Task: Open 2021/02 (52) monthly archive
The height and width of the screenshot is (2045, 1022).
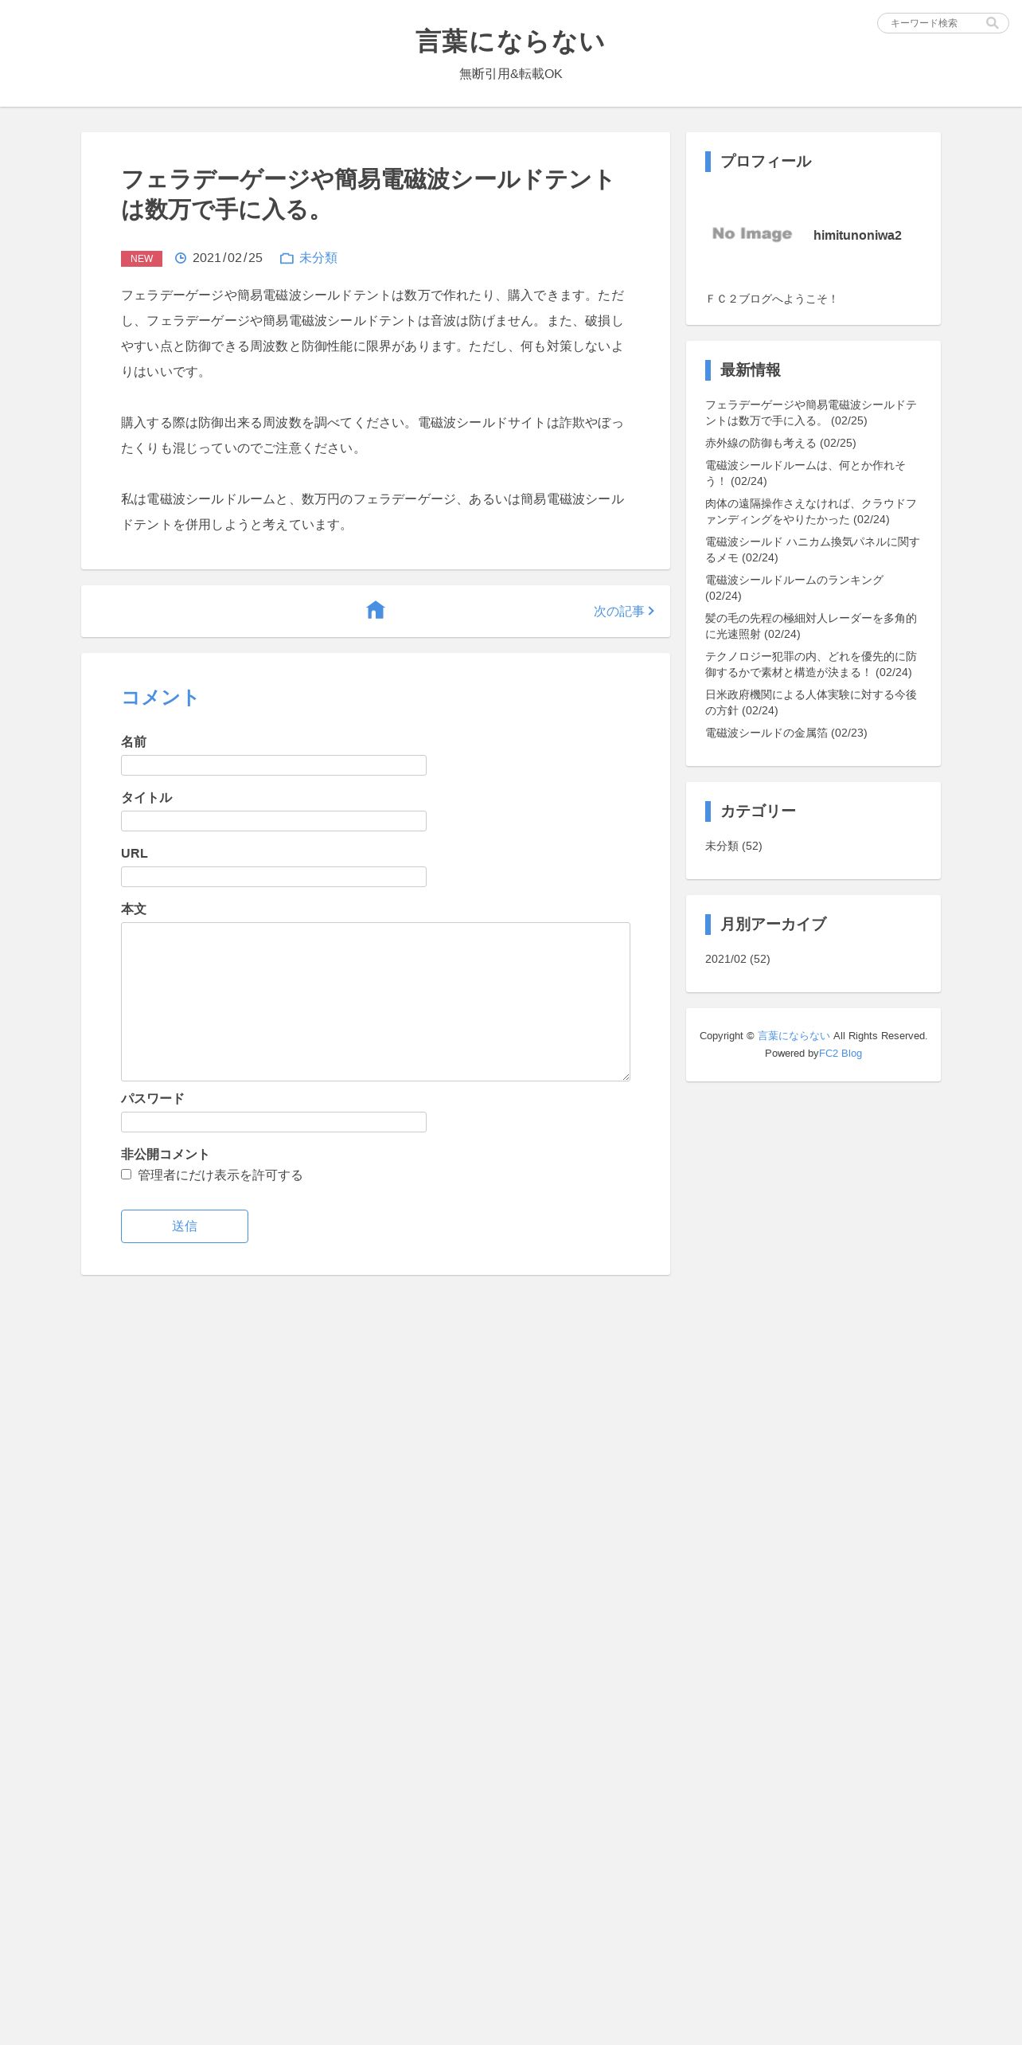Action: 737,959
